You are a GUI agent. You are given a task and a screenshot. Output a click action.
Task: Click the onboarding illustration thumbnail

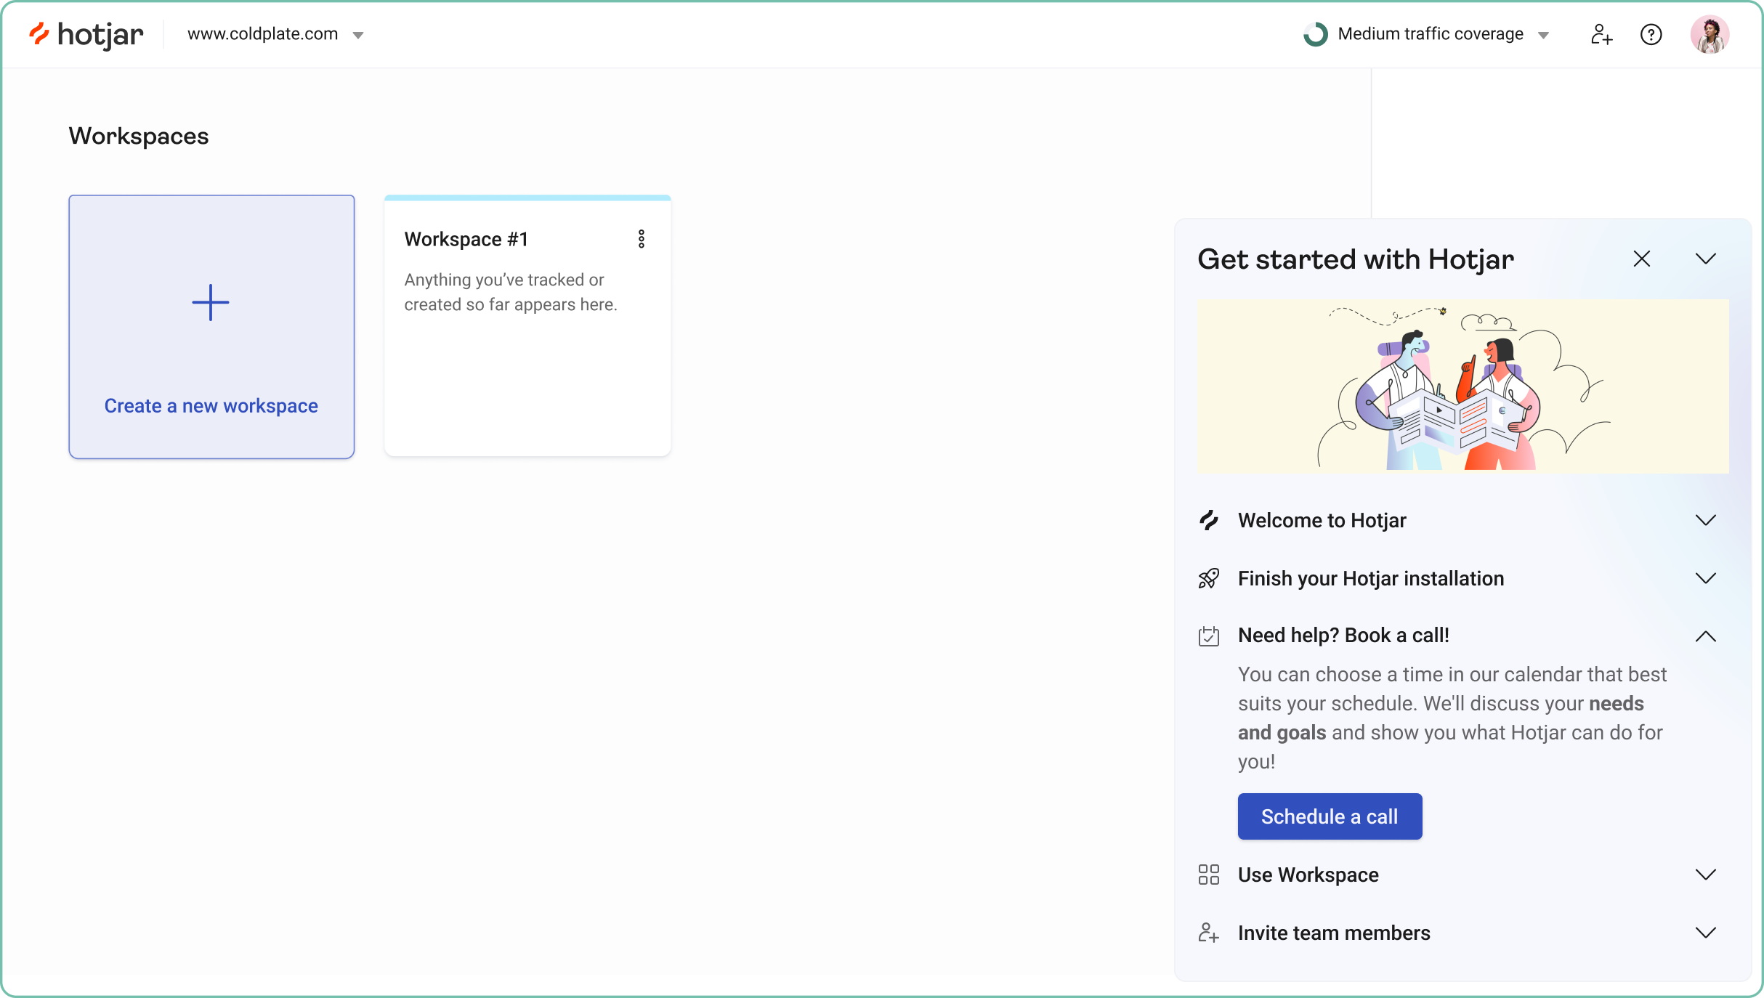tap(1462, 386)
